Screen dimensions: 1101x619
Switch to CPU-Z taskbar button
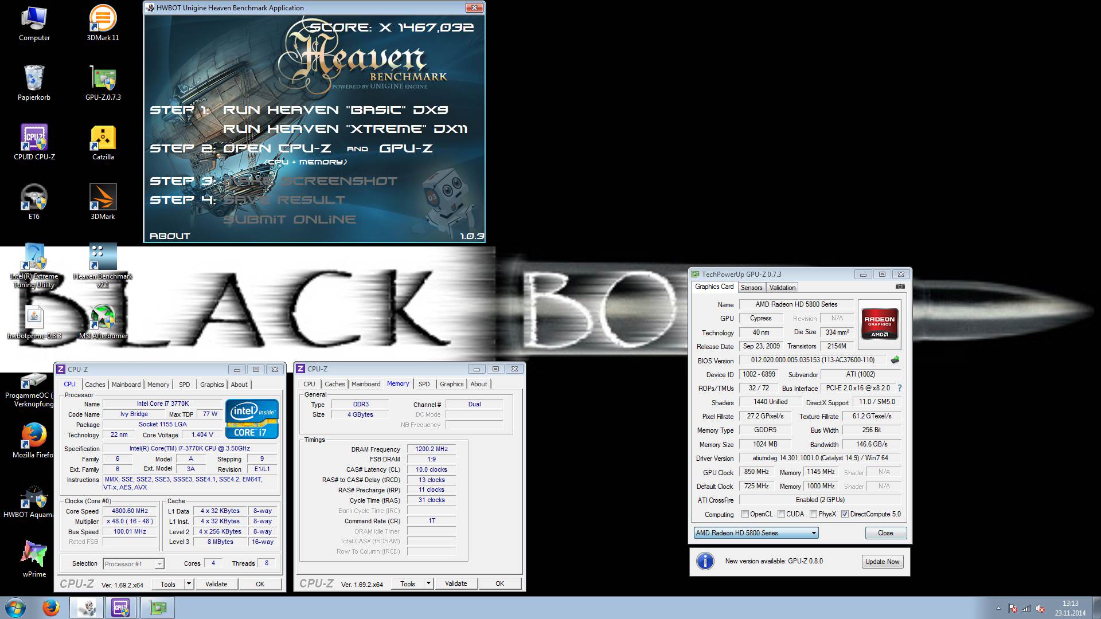[120, 608]
